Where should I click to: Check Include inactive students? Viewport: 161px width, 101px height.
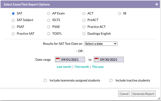[111, 80]
